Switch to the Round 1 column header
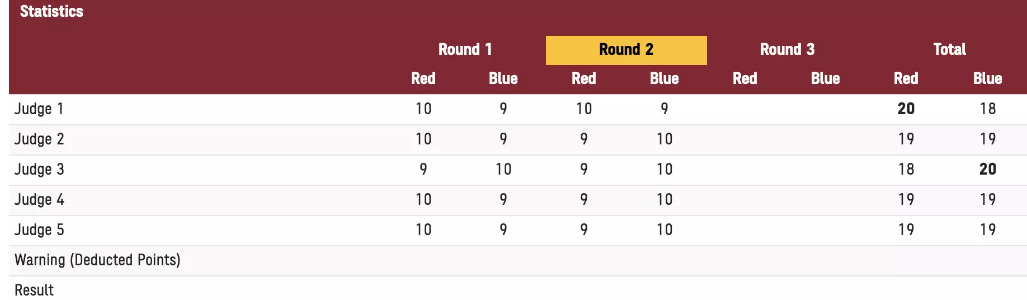Image resolution: width=1027 pixels, height=300 pixels. tap(465, 50)
